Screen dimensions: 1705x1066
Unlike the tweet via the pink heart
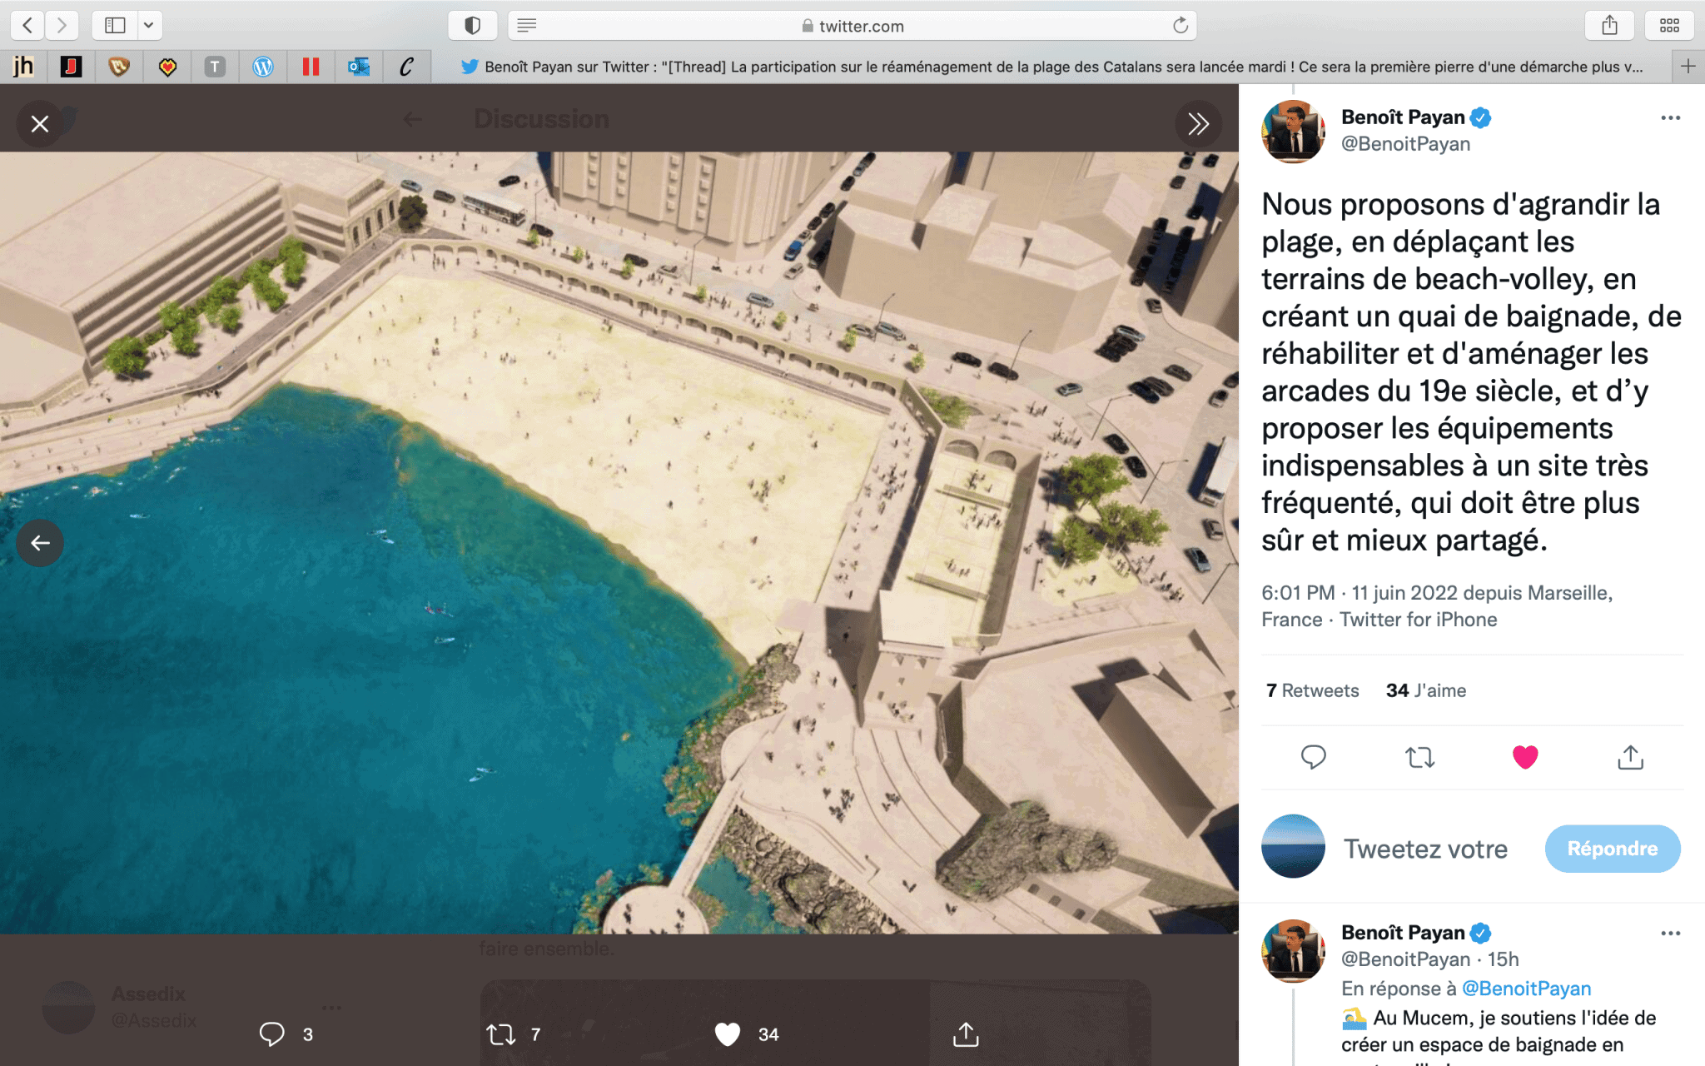click(1524, 757)
